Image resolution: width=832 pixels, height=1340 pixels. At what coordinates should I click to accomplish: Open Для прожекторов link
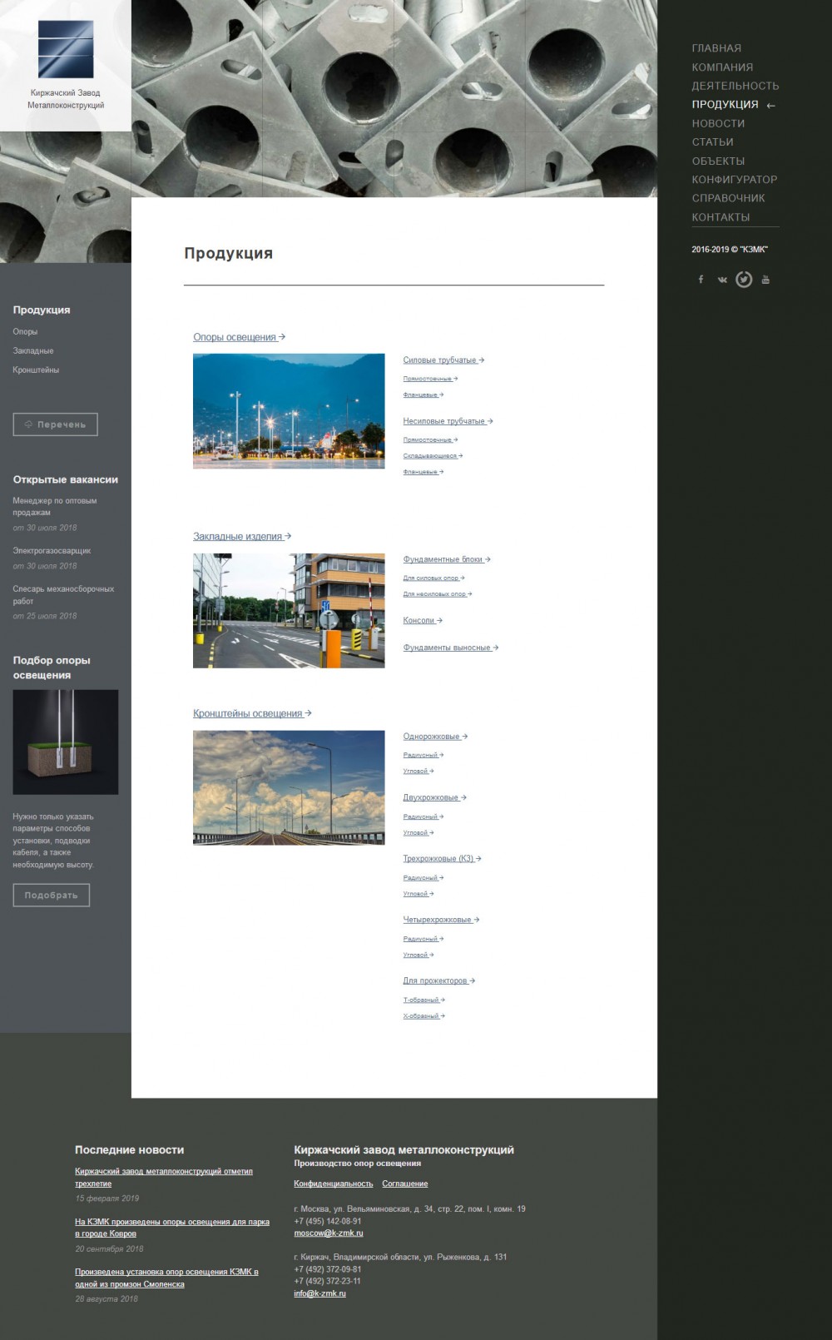click(439, 981)
